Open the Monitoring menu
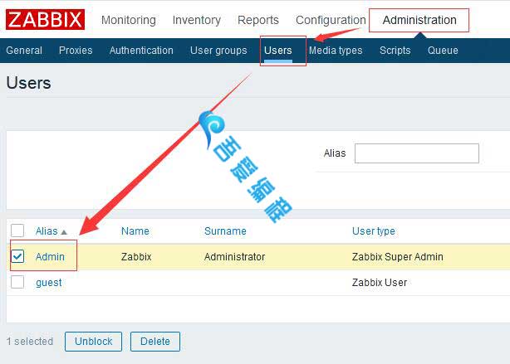This screenshot has height=364, width=510. (x=129, y=20)
